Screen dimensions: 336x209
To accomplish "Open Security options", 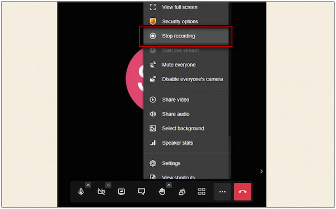I will pyautogui.click(x=186, y=21).
